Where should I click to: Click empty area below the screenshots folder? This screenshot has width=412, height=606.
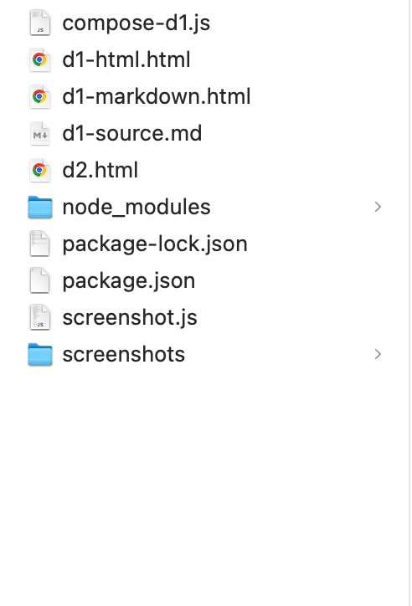pos(205,483)
